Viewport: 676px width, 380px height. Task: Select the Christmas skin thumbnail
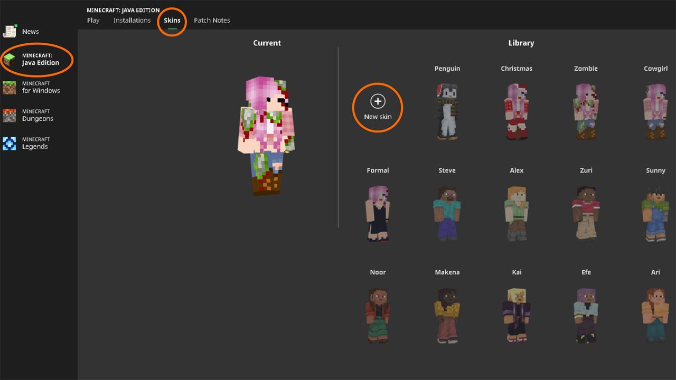pos(516,111)
